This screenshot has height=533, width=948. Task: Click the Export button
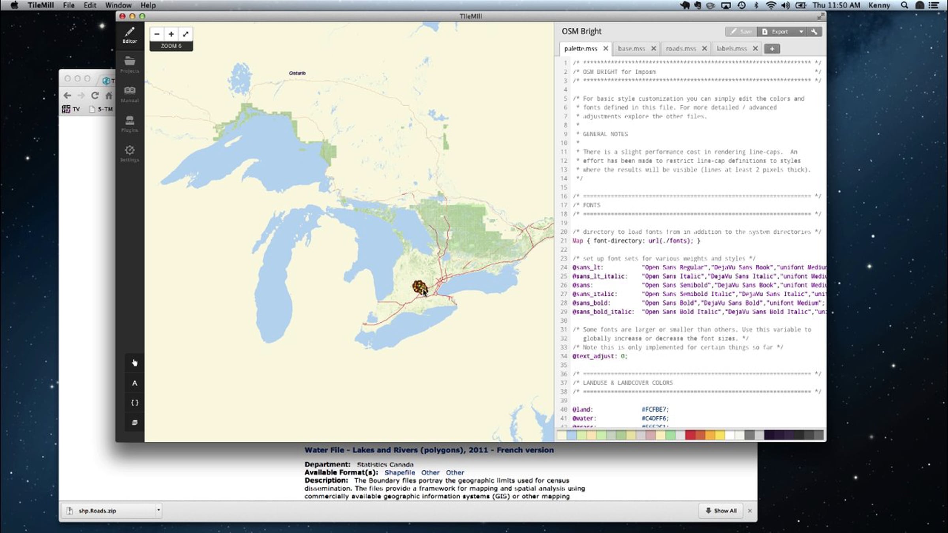[x=777, y=32]
